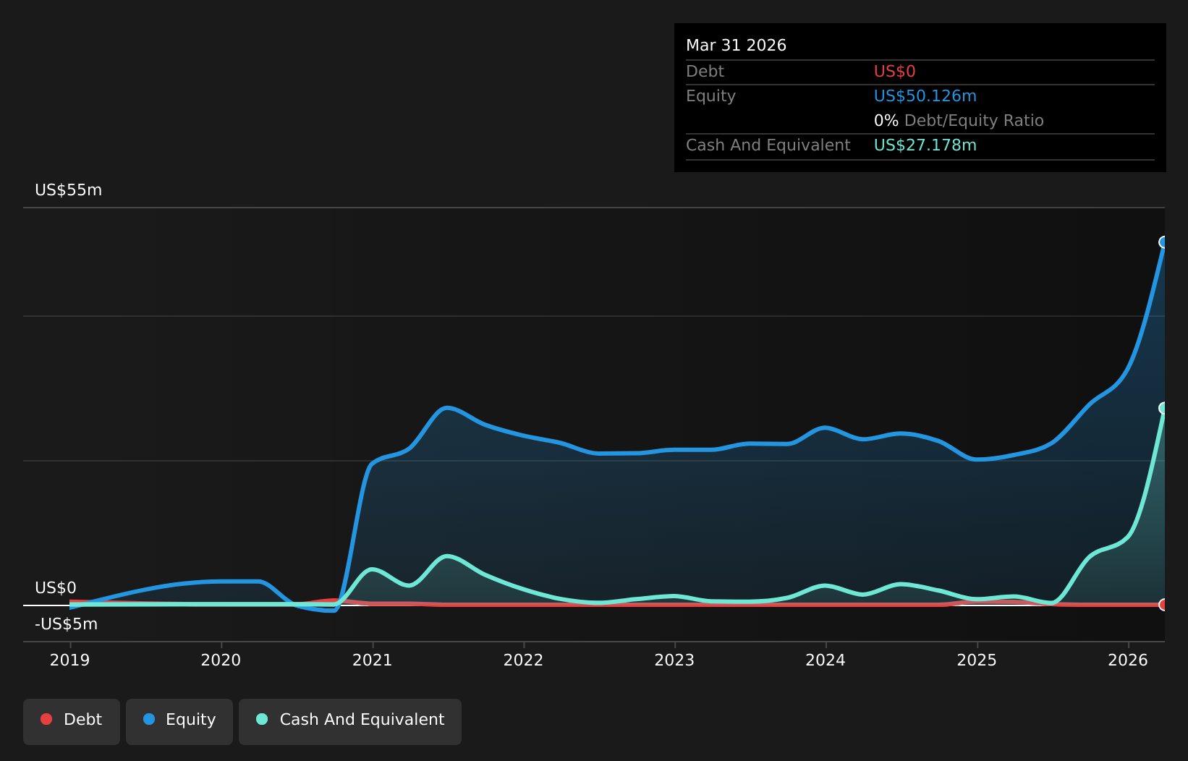Image resolution: width=1188 pixels, height=761 pixels.
Task: Click the 2021 x-axis label
Action: pyautogui.click(x=372, y=660)
